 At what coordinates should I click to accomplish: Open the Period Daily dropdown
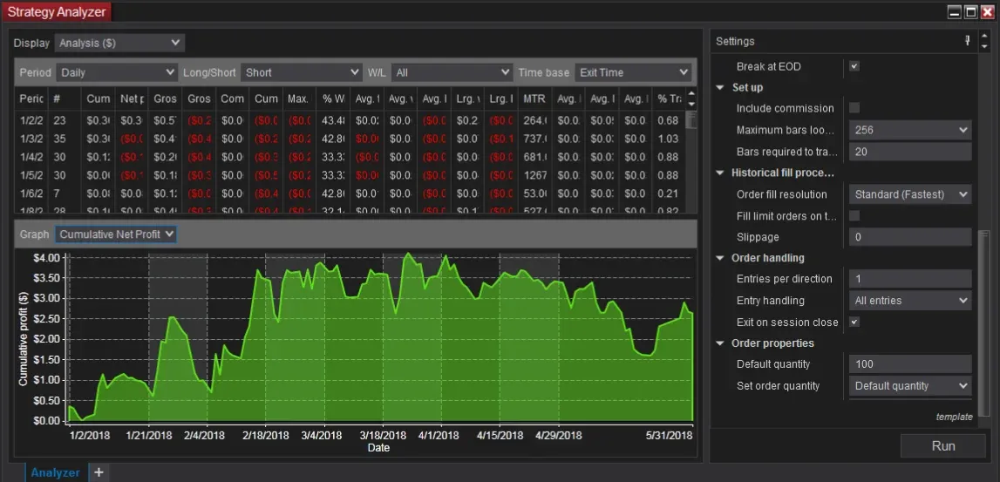117,72
